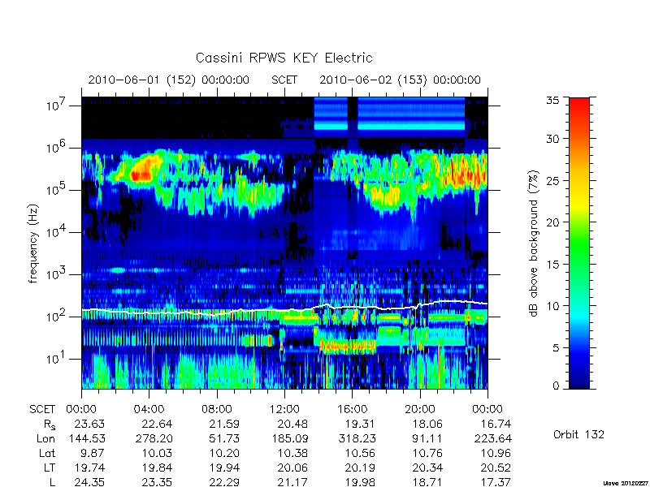Click the LT value '20.34'
Image resolution: width=650 pixels, height=487 pixels.
pos(427,468)
